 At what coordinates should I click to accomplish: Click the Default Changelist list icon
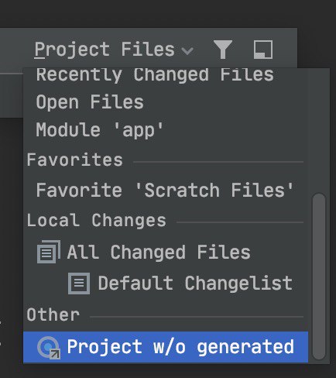79,283
